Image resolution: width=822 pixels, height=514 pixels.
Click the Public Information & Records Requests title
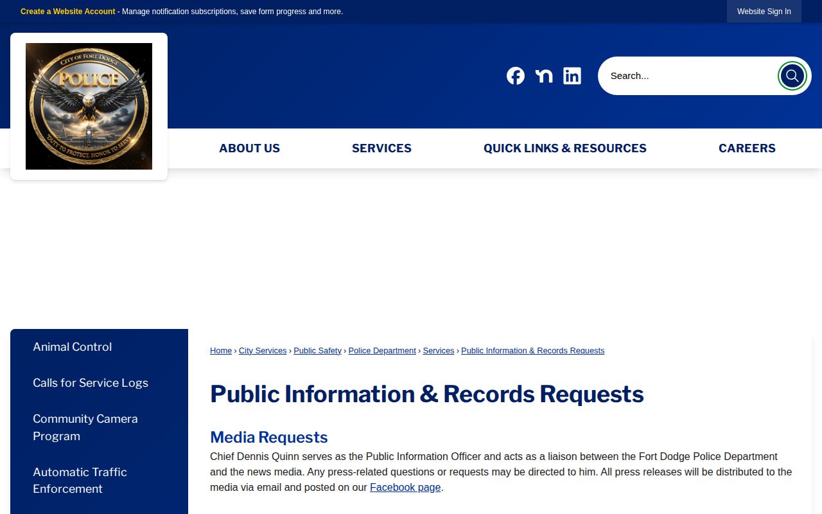427,394
